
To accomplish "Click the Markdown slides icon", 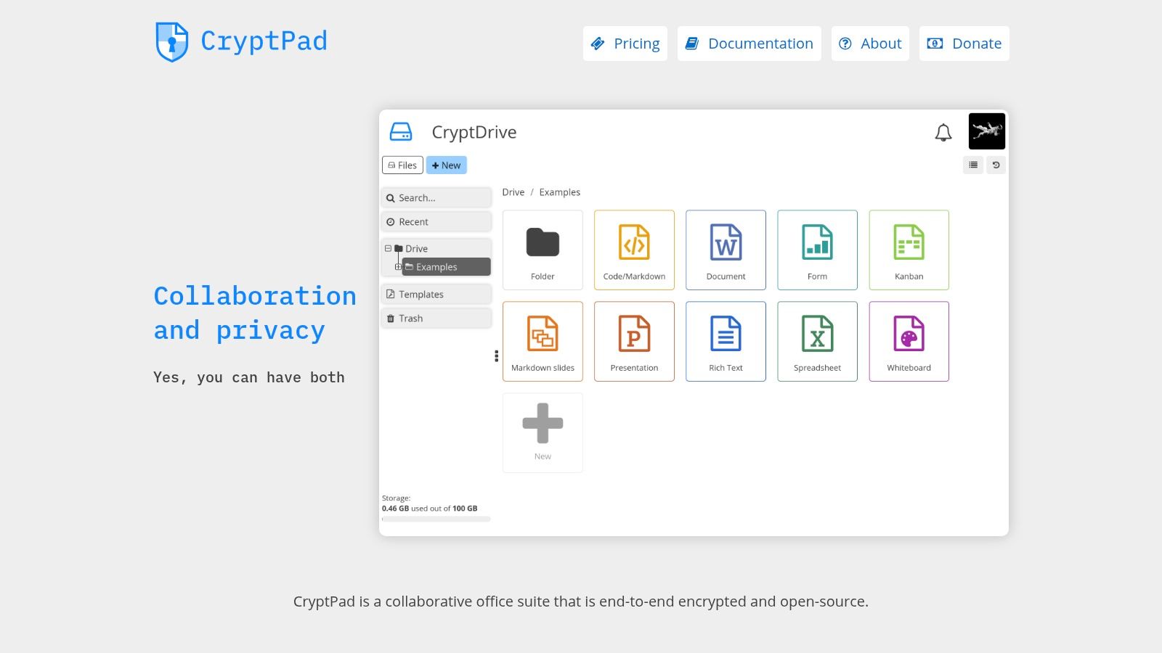I will tap(543, 341).
